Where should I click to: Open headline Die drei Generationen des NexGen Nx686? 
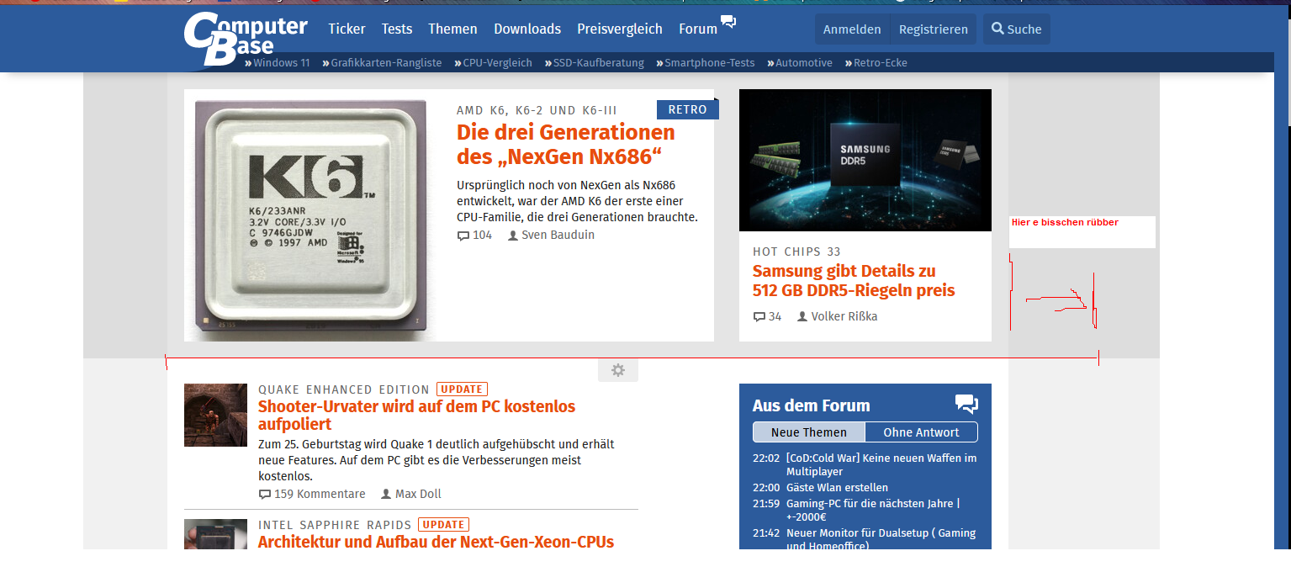click(566, 145)
